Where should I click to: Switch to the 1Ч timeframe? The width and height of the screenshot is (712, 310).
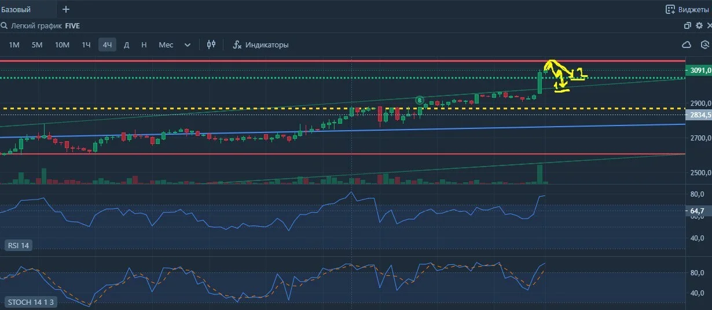tap(86, 45)
